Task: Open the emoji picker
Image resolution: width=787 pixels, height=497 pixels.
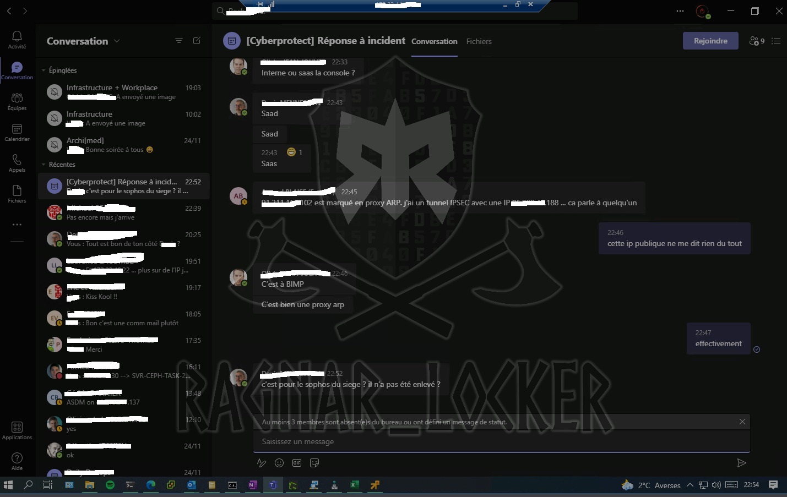Action: pyautogui.click(x=279, y=463)
